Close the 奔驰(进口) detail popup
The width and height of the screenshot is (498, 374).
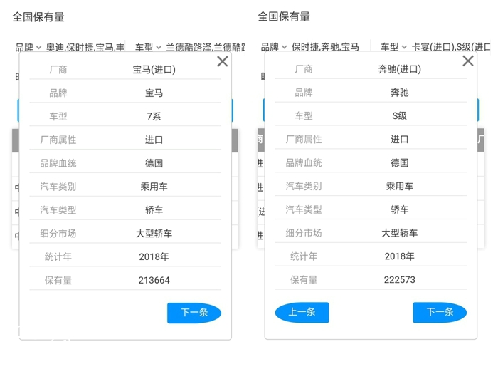coord(468,61)
